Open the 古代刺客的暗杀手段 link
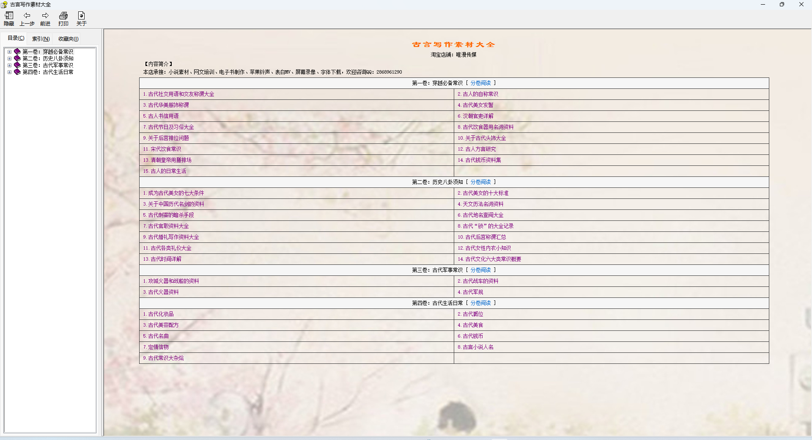Screen dimensions: 812x440 pyautogui.click(x=171, y=215)
